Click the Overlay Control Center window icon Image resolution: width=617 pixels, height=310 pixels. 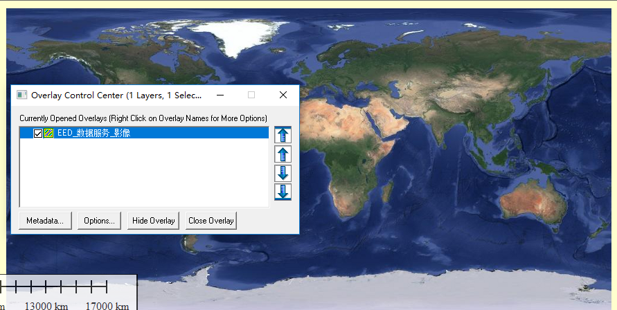[22, 95]
